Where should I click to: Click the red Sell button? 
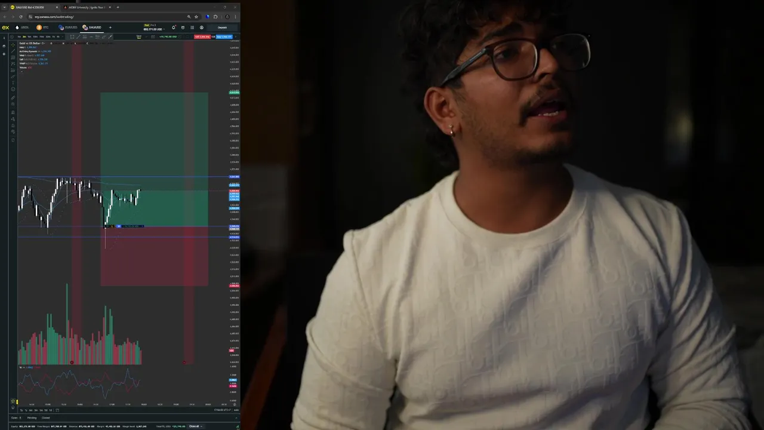[202, 37]
